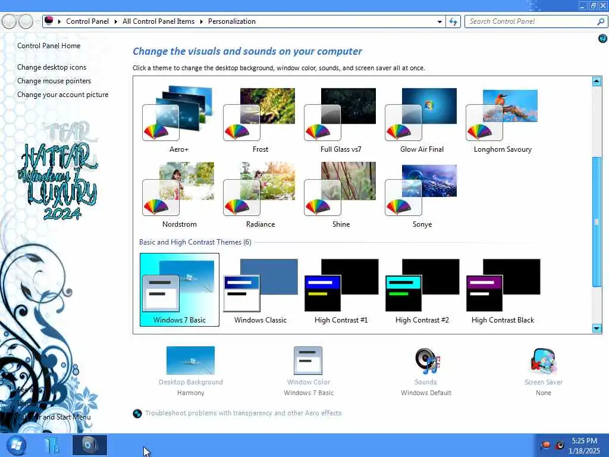This screenshot has height=457, width=609.
Task: Expand the arrow after All Control Panel Items
Action: (x=201, y=21)
